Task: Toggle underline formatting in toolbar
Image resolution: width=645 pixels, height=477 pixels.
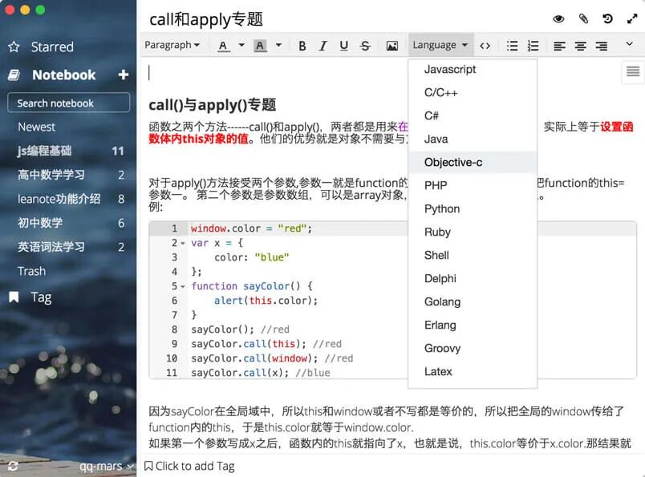Action: 344,46
